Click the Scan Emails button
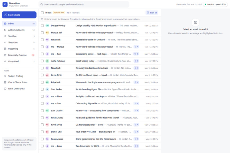The image size is (230, 153). point(19,15)
